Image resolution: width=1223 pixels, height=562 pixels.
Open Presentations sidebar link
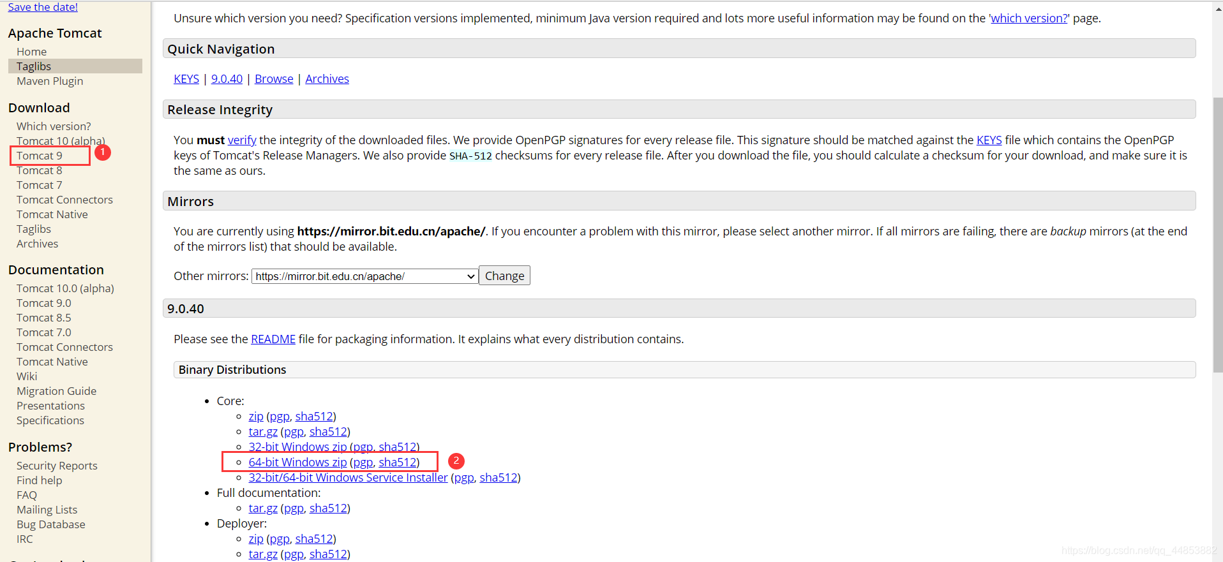click(x=50, y=406)
